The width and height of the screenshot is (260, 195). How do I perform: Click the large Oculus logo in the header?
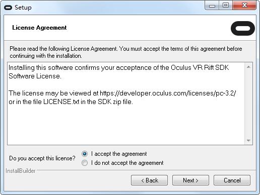(x=243, y=28)
